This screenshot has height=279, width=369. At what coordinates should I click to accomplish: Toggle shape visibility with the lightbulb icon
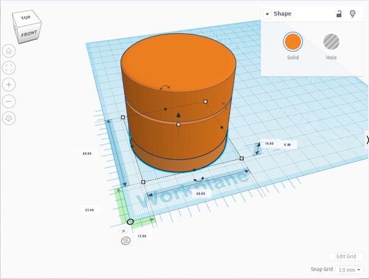click(352, 14)
